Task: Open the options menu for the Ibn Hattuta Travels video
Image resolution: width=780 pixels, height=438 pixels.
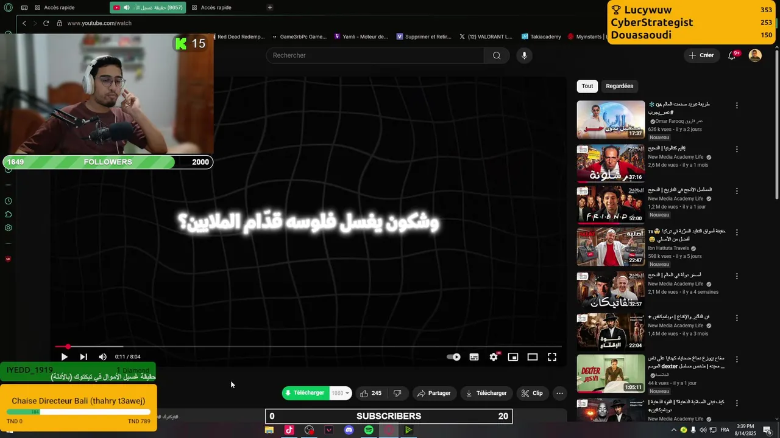Action: tap(737, 233)
